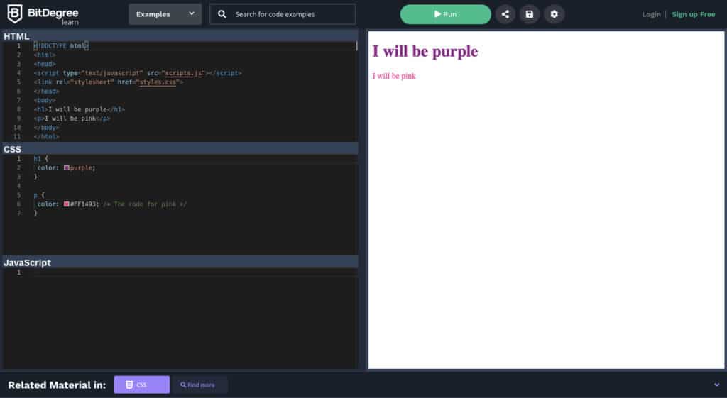Click line 1 in the JavaScript editor
Screen dimensions: 727x398
point(192,272)
